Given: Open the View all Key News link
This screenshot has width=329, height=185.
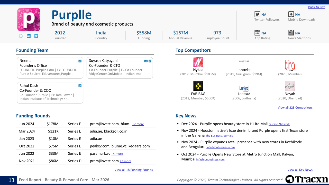Looking at the screenshot, I should [300, 170].
